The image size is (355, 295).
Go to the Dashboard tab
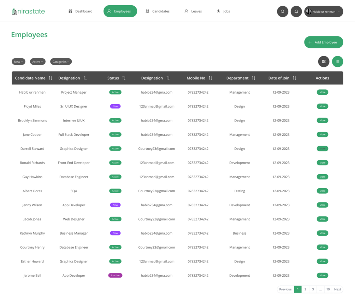tap(81, 11)
